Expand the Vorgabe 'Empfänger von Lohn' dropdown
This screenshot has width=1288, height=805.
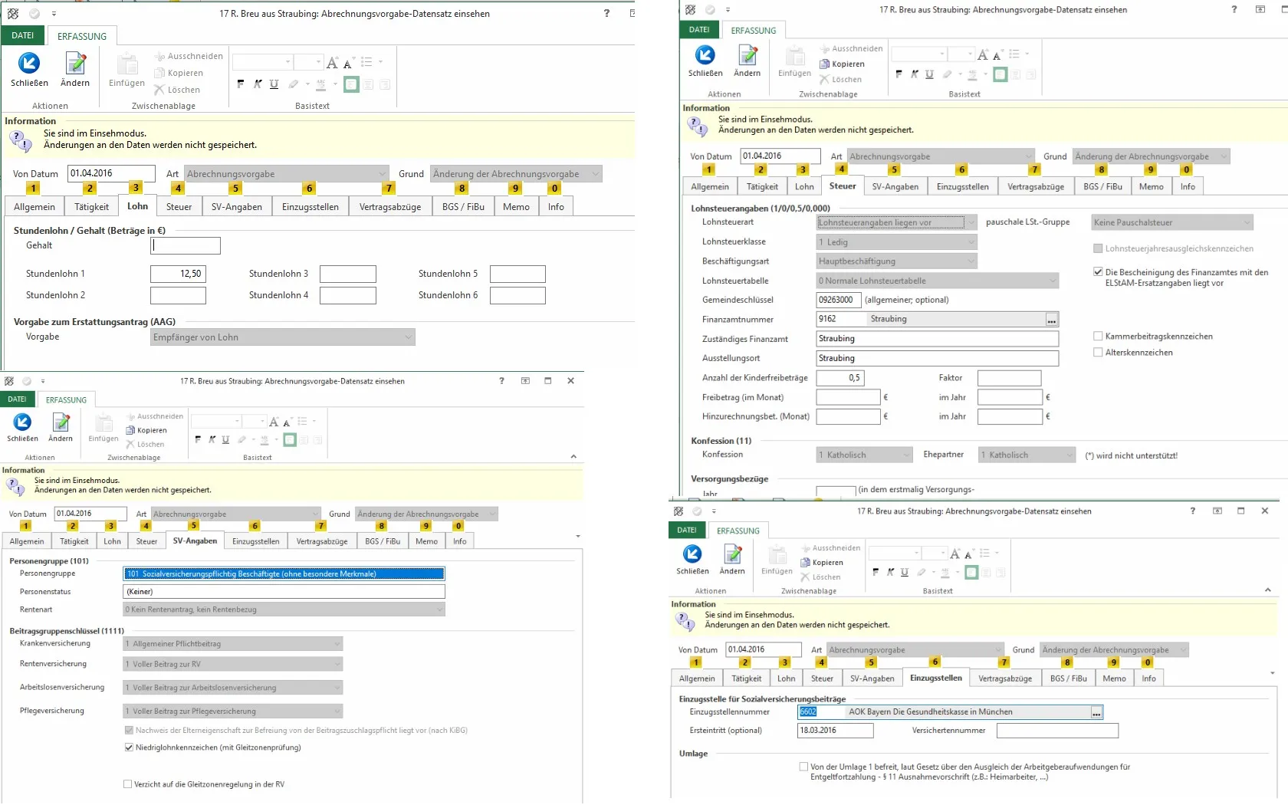pos(409,337)
